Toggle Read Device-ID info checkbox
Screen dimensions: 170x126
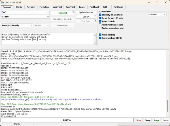point(100,18)
